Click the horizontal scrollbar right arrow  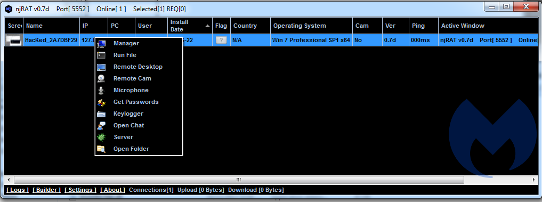(535, 180)
